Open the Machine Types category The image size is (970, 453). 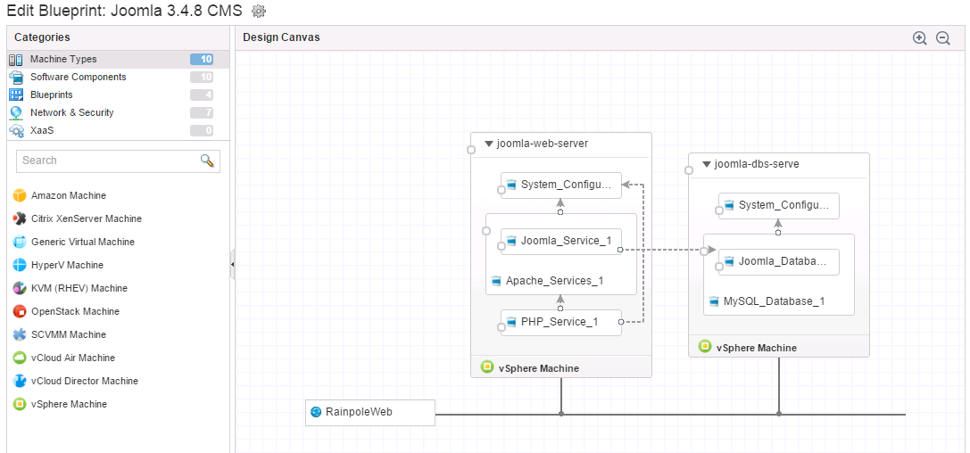click(118, 60)
